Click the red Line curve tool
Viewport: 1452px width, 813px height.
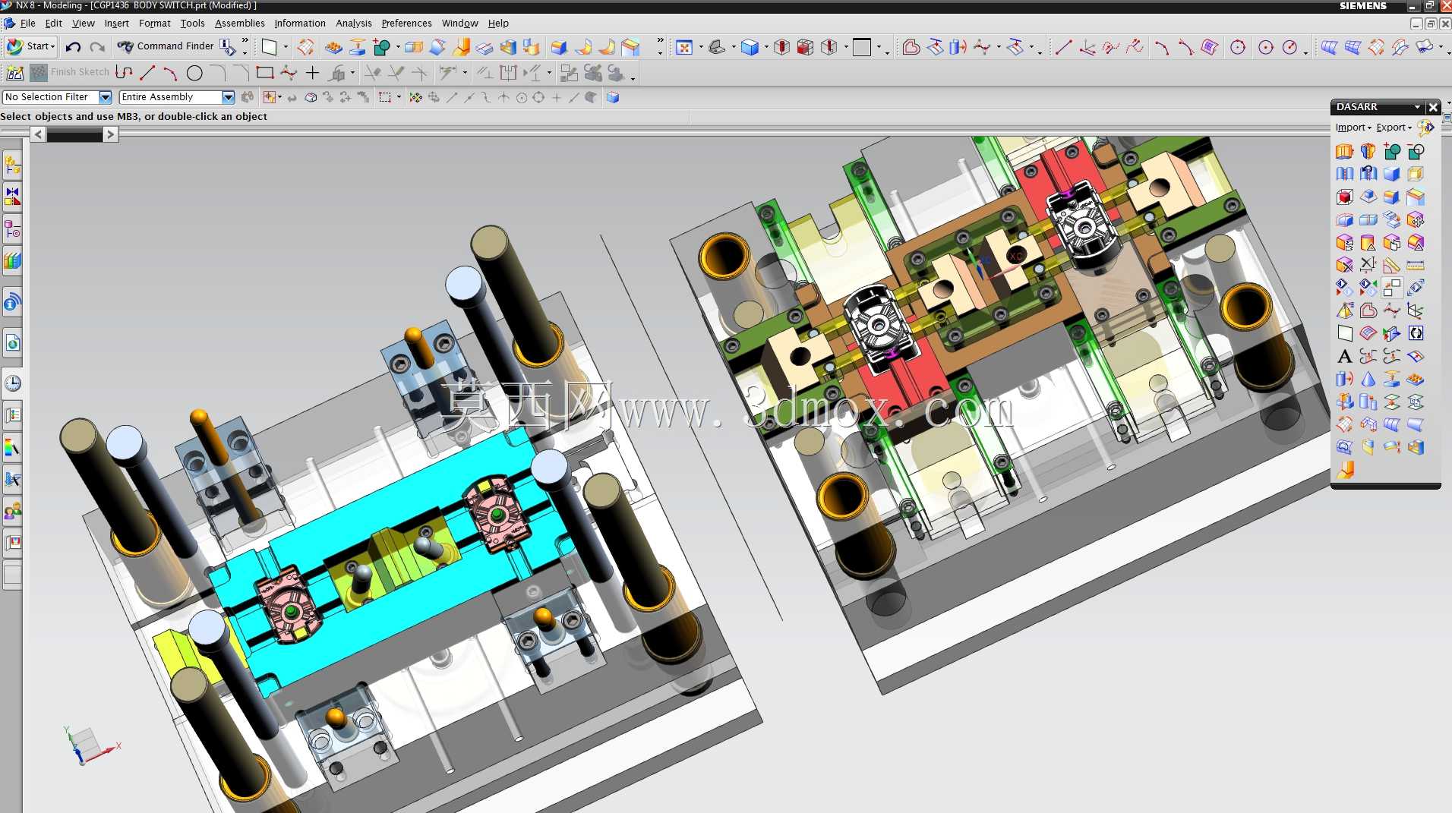pyautogui.click(x=1063, y=47)
